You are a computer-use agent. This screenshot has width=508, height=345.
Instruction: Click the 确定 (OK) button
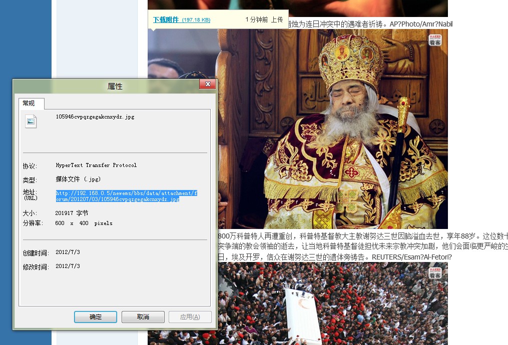(x=96, y=317)
